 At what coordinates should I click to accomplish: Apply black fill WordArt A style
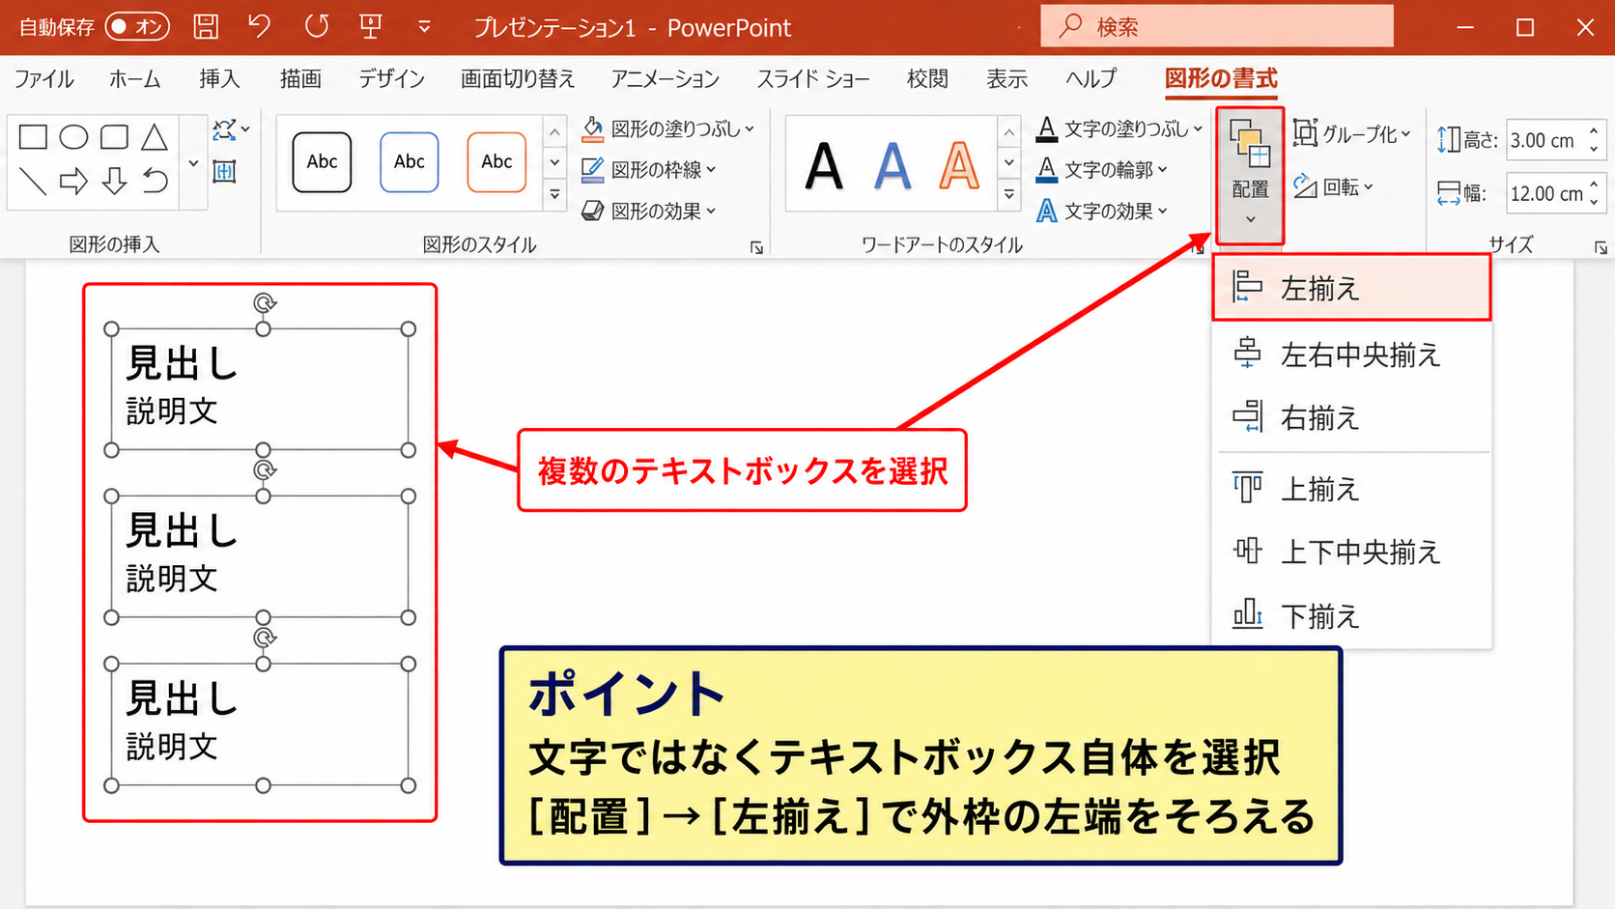(824, 166)
